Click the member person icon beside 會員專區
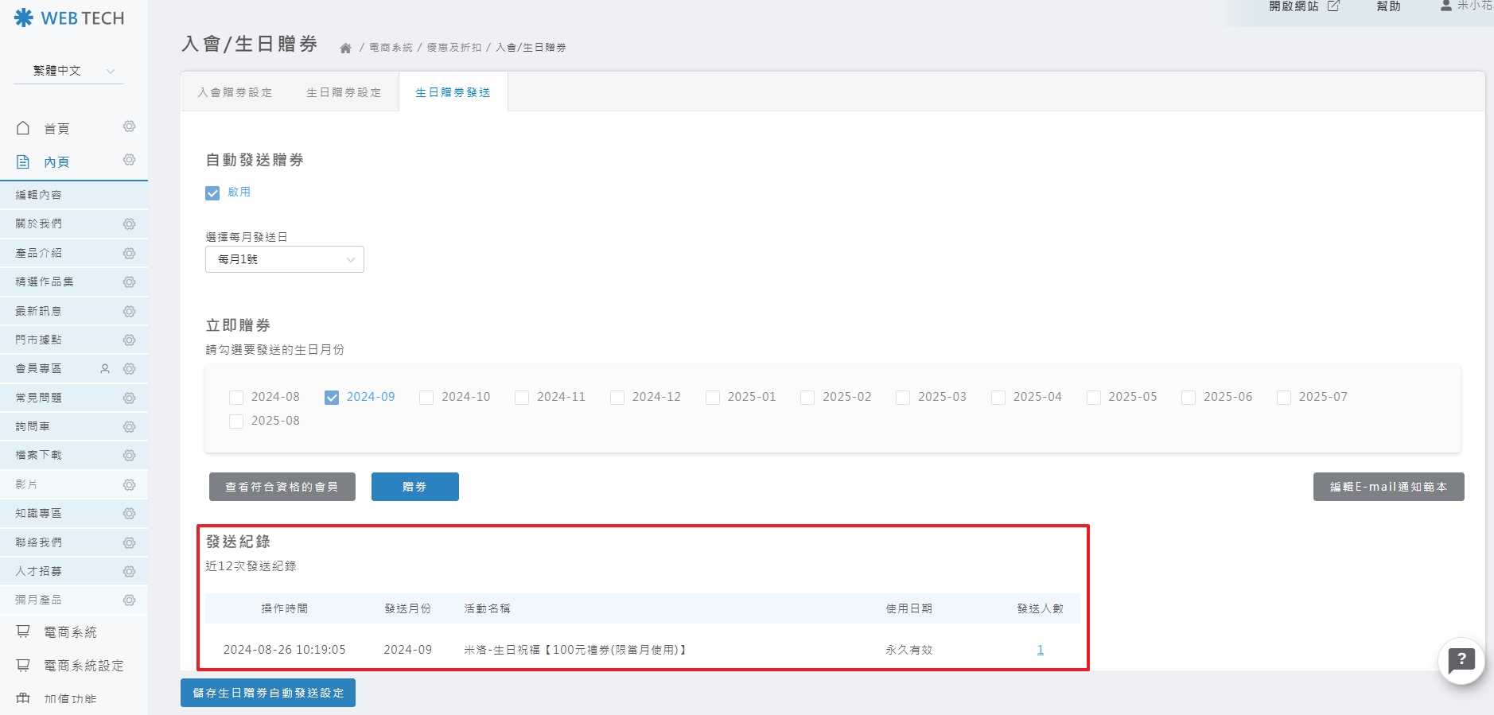The image size is (1494, 715). (105, 369)
